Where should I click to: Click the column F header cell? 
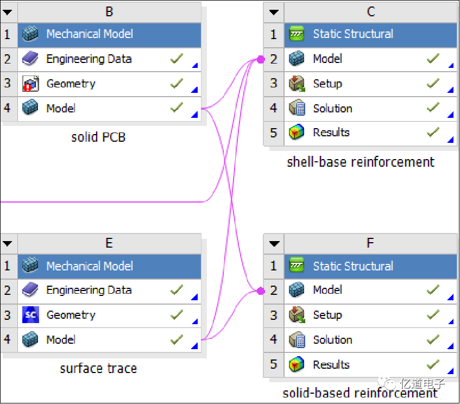pyautogui.click(x=370, y=242)
